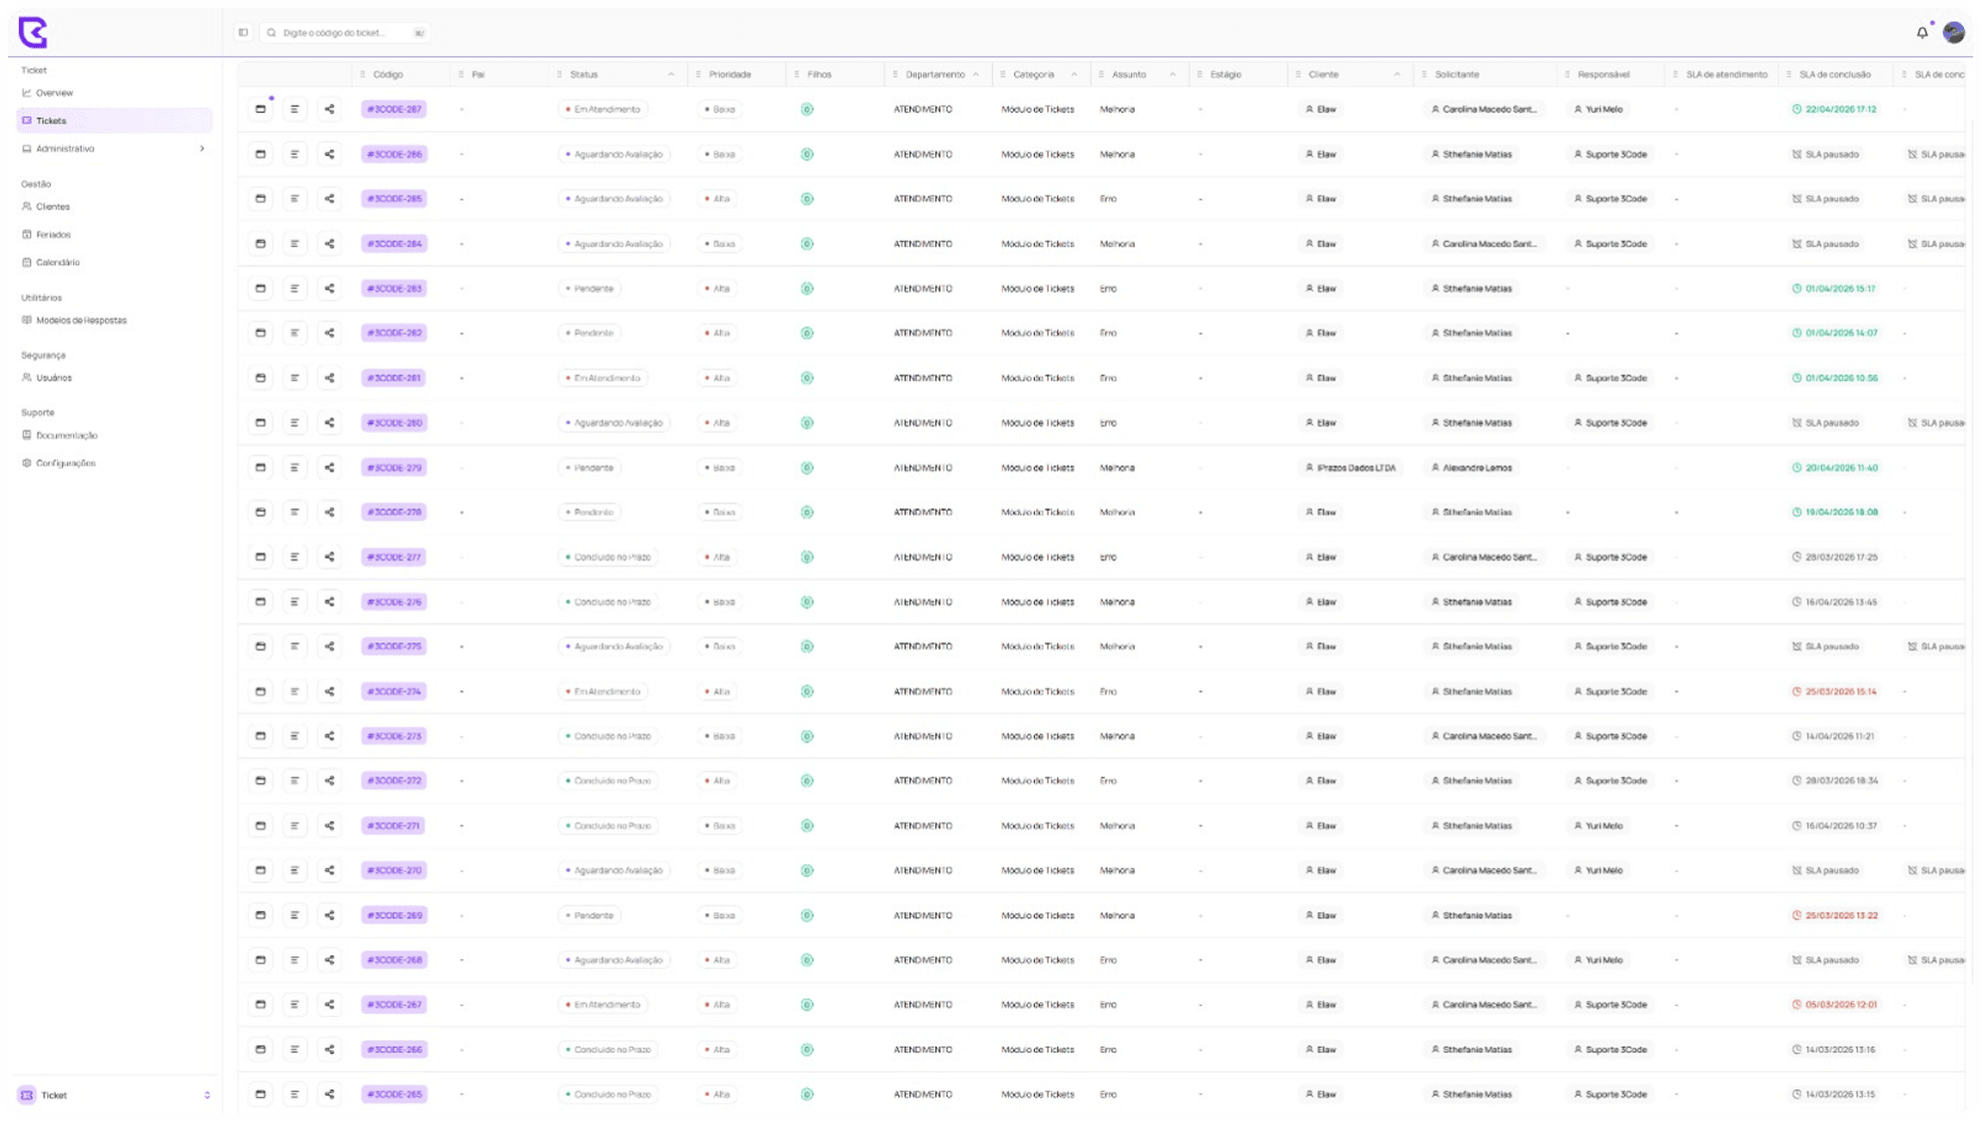Open ticket #3CODE-287 window icon
The image size is (1982, 1122).
[261, 109]
